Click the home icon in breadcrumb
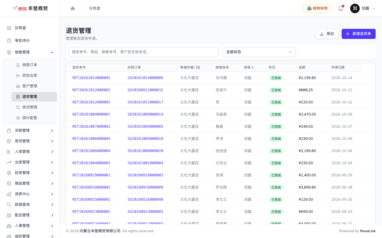The image size is (382, 238). (x=73, y=8)
